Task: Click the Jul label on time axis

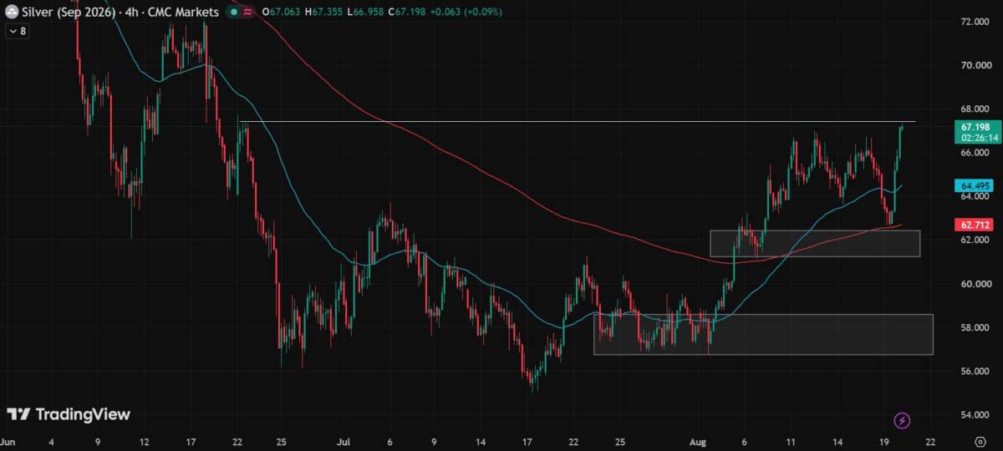Action: click(345, 440)
